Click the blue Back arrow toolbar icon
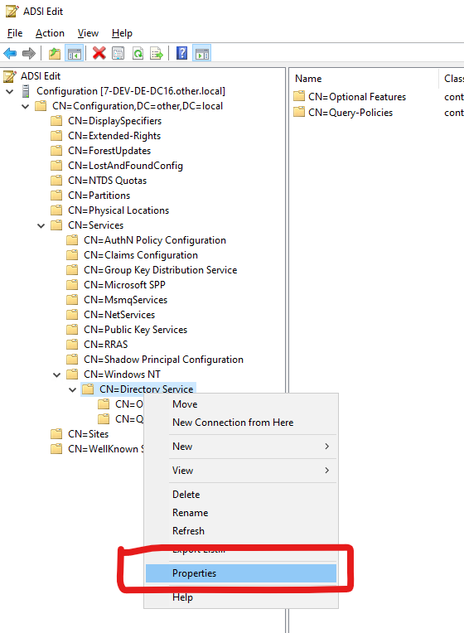The width and height of the screenshot is (464, 633). pos(10,53)
